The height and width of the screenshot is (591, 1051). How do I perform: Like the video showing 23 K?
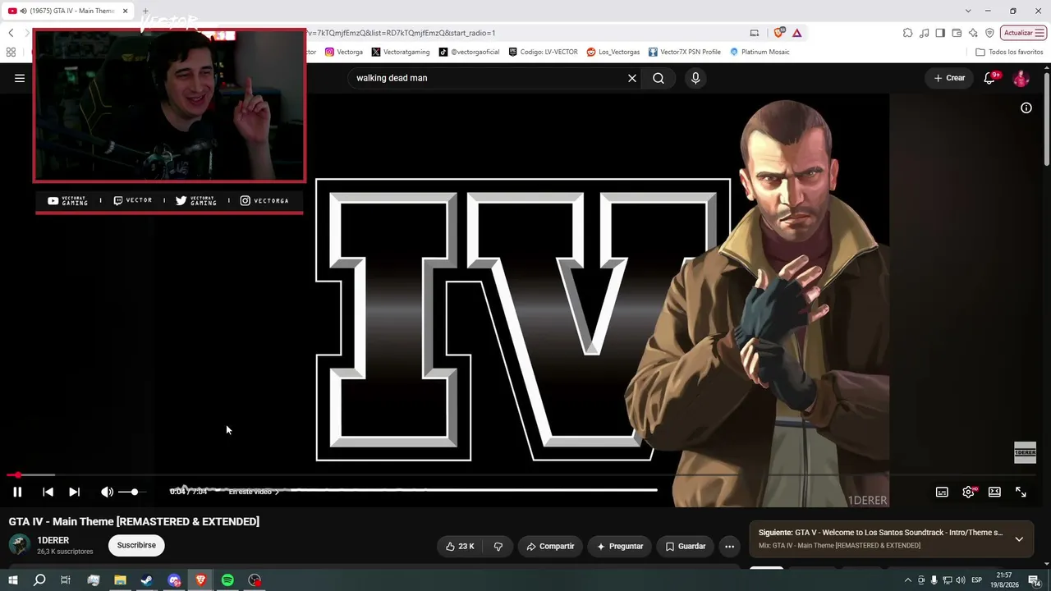click(460, 546)
